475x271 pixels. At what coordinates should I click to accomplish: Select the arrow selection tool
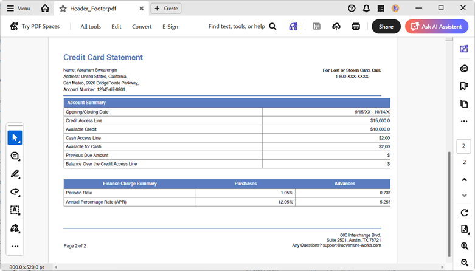pyautogui.click(x=15, y=138)
